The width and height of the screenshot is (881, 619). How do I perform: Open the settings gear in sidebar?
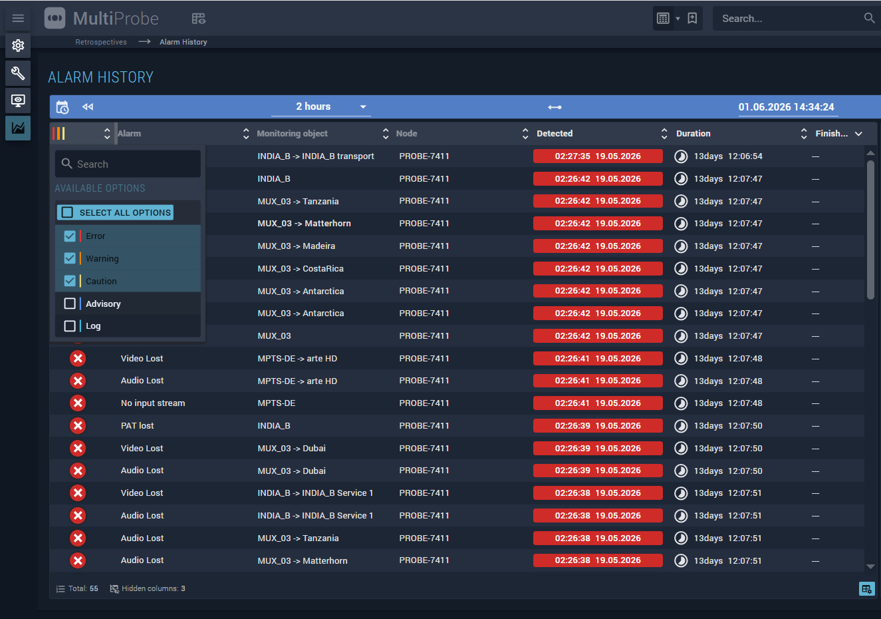point(18,45)
